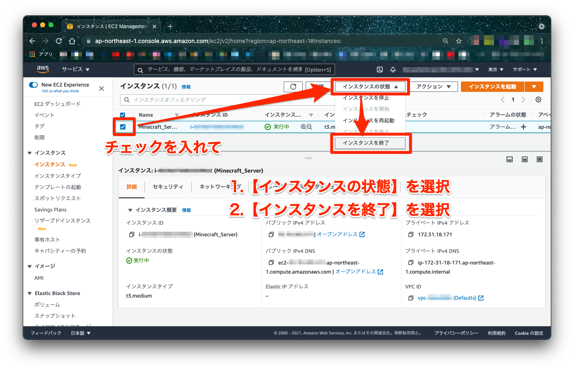Toggle the インスタンスの状態 dropdown button

[x=371, y=86]
